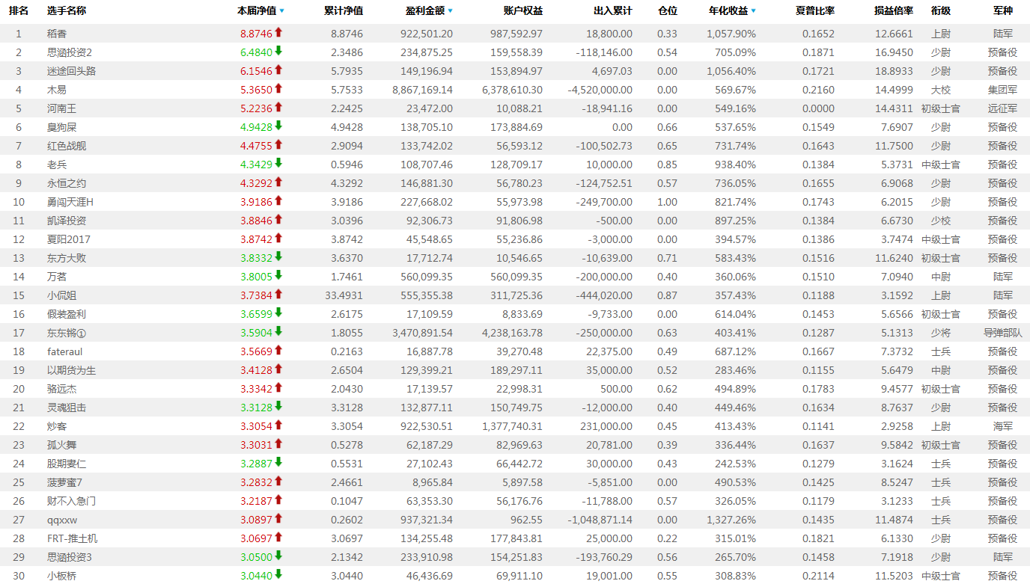Click cumulative net value 33.4931

pyautogui.click(x=345, y=295)
